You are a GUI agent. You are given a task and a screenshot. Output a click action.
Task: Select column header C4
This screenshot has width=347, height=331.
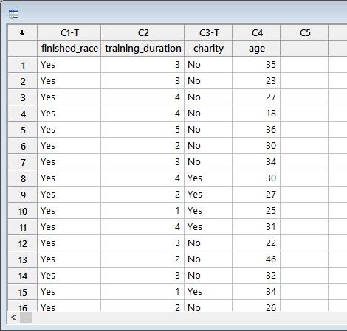(256, 32)
